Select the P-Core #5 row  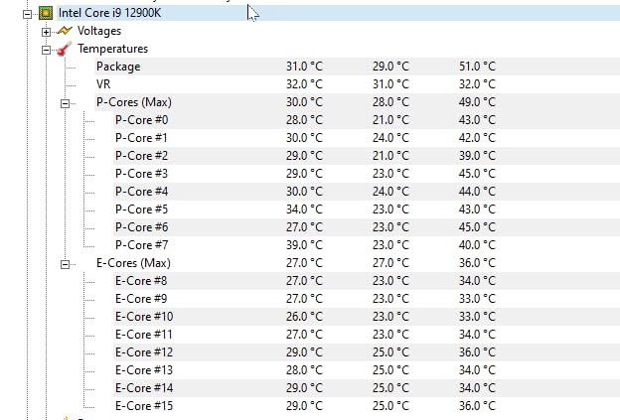coord(367,210)
